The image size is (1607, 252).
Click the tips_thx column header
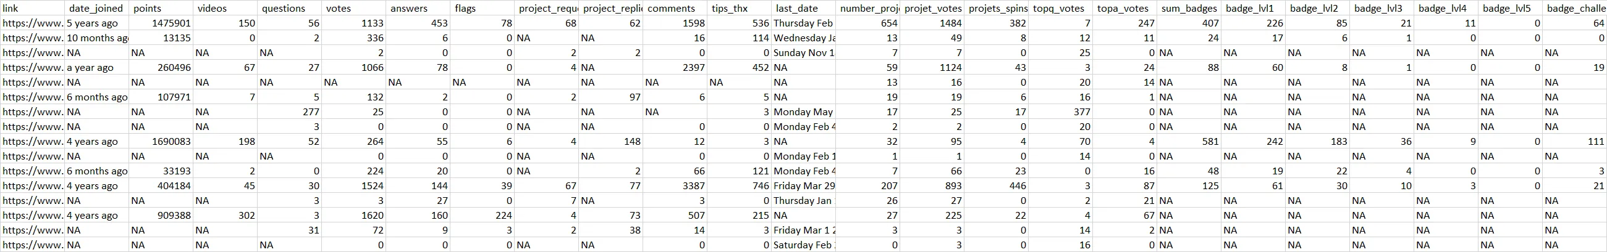pos(740,9)
